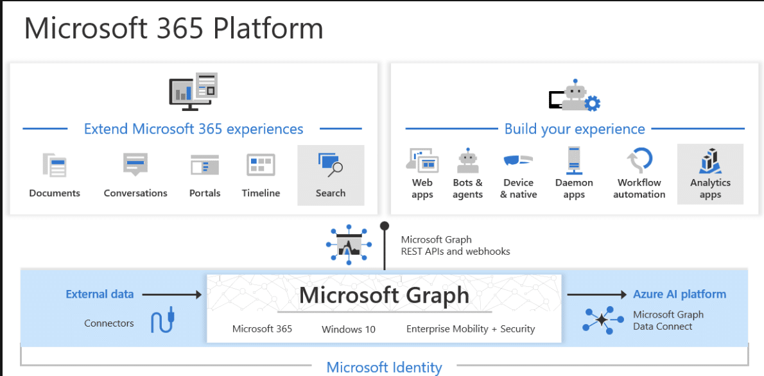The height and width of the screenshot is (376, 764).
Task: Click the large Microsoft Graph heading
Action: pyautogui.click(x=384, y=295)
